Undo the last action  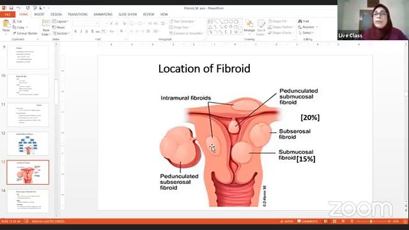tap(19, 8)
